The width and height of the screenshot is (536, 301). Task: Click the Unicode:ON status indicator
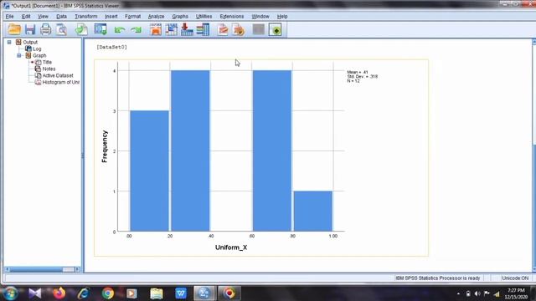[x=515, y=278]
